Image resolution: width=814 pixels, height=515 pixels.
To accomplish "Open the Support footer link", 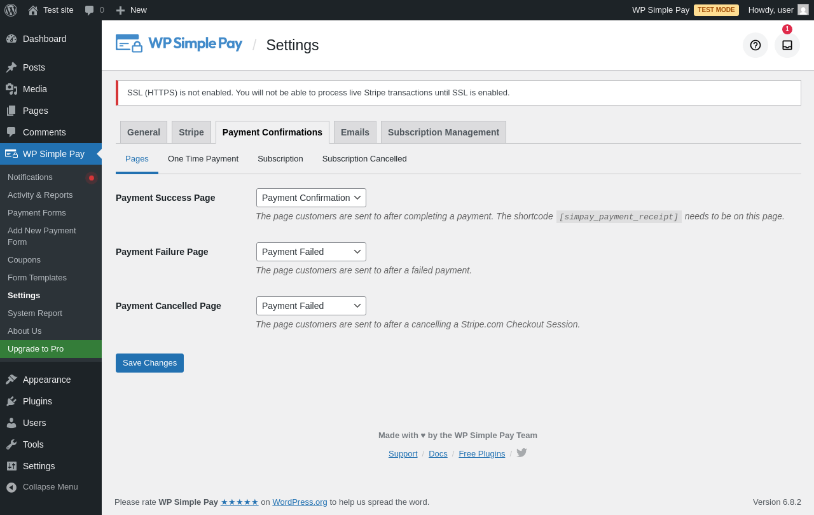I will click(x=403, y=453).
